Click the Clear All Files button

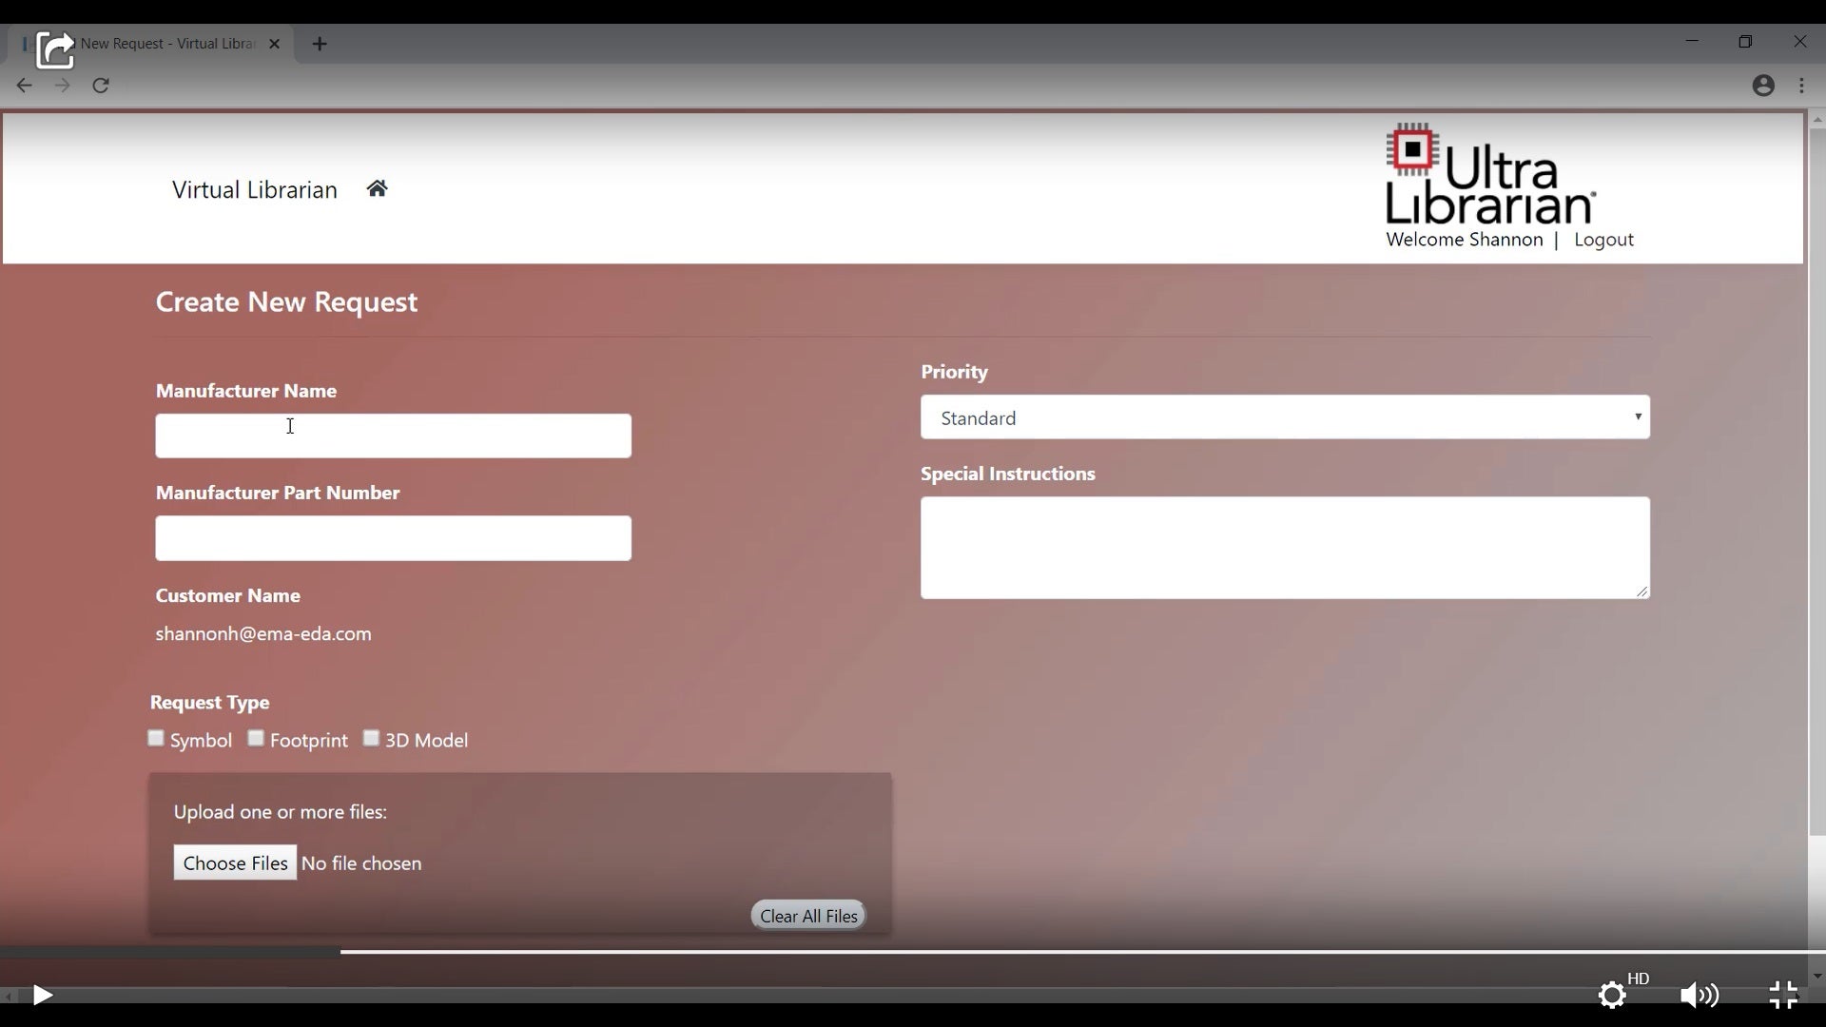tap(809, 916)
